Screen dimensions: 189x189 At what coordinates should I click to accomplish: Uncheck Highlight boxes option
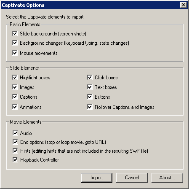(15, 77)
